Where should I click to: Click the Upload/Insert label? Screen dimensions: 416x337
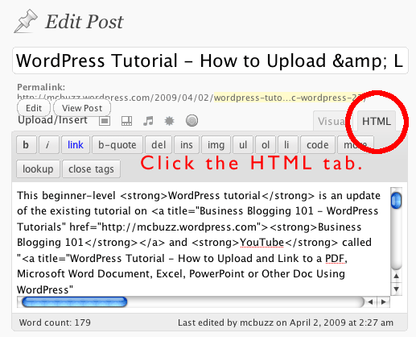52,120
